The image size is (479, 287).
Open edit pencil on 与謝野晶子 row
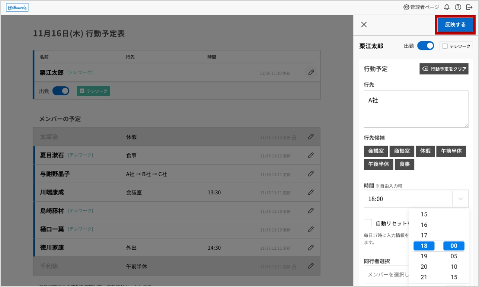311,174
